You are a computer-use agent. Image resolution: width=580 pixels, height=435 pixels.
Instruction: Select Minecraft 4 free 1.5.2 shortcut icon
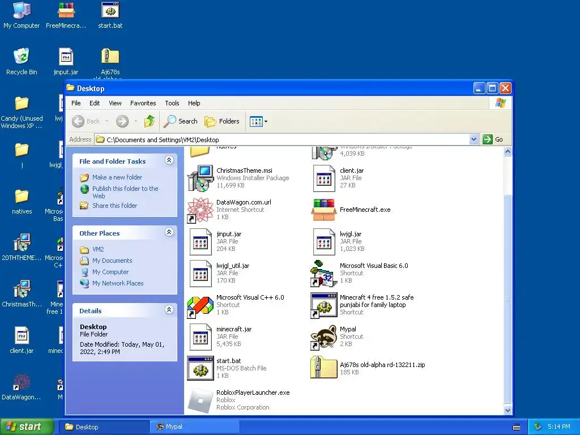pos(324,305)
